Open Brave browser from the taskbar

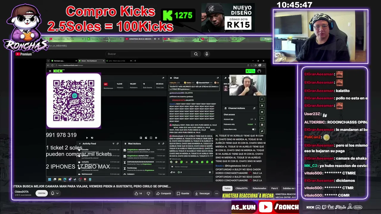point(85,180)
